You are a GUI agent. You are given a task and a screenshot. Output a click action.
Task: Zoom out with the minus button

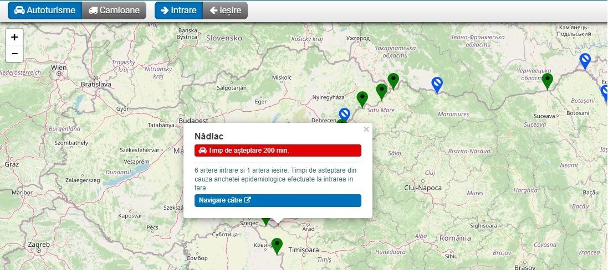tap(14, 54)
